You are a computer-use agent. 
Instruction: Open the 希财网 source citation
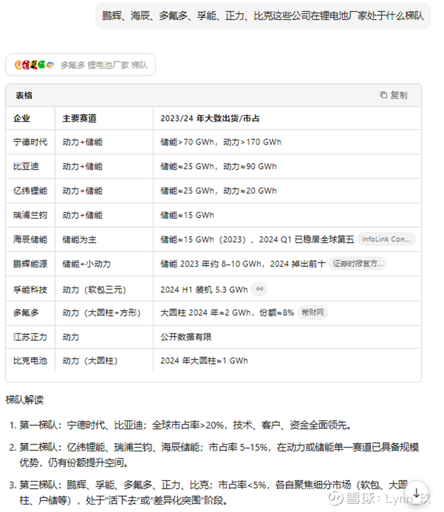313,312
